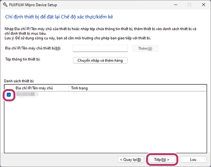Go back with Quay lại(B) button
This screenshot has width=211, height=167.
131,160
